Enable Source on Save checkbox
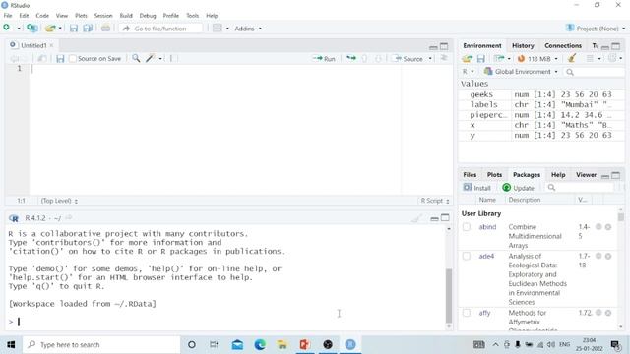Screen dimensions: 630x354 coord(73,59)
